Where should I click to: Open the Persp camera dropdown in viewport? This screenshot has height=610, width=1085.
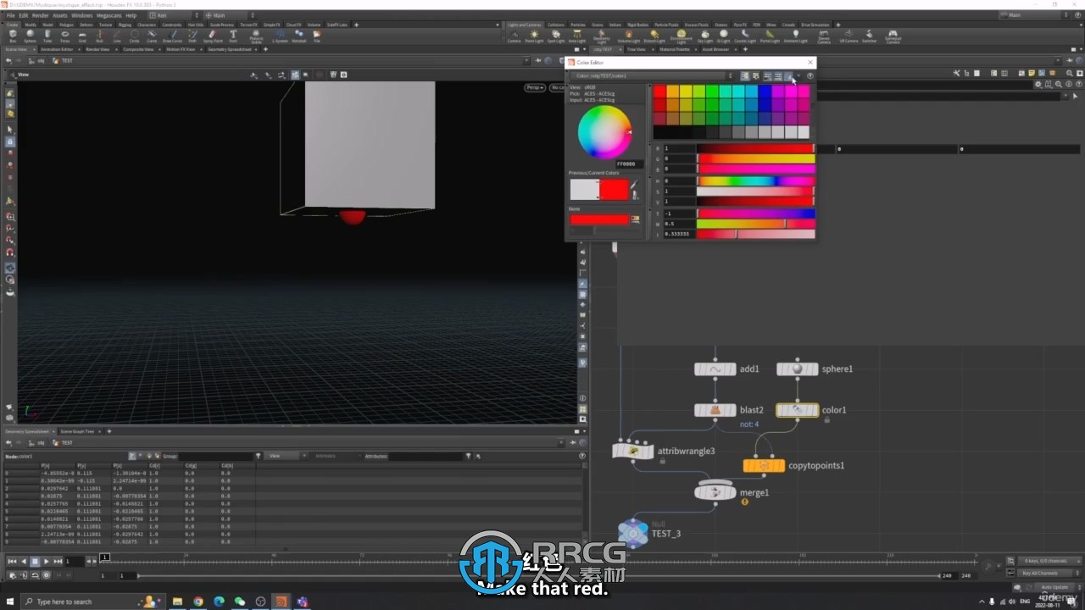(534, 87)
